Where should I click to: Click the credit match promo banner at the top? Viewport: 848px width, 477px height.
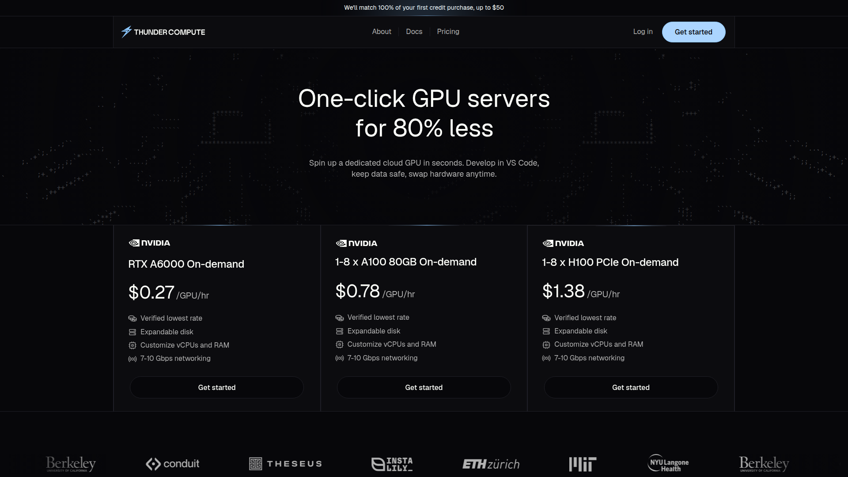tap(424, 8)
